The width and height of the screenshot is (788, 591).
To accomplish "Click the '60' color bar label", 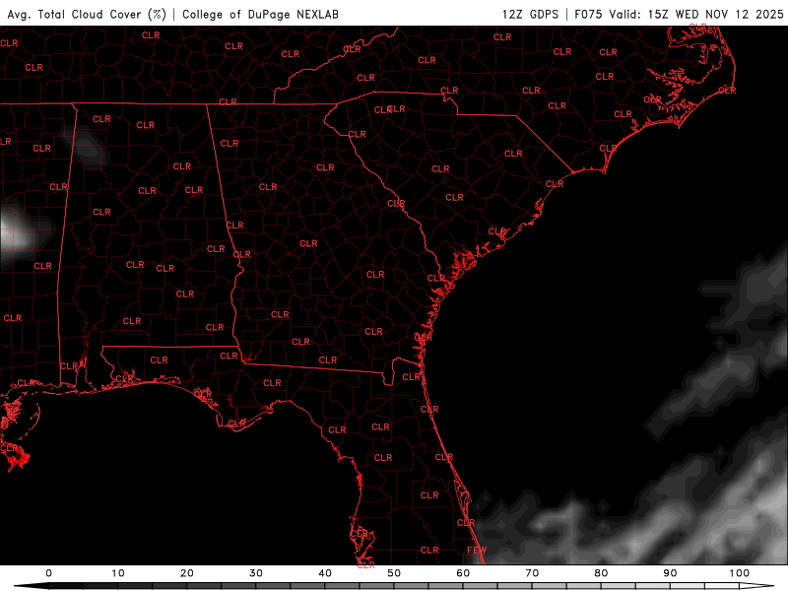I will point(463,573).
